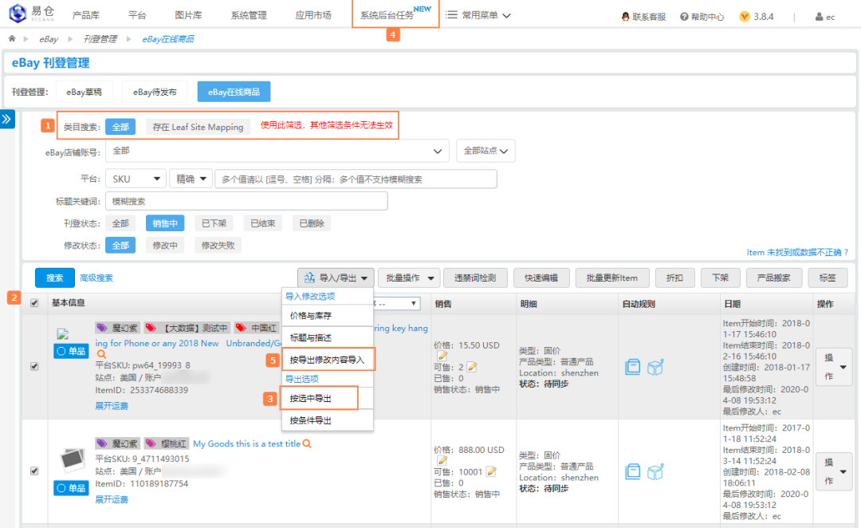The image size is (861, 528).
Task: Click the box rule icon in second row
Action: [x=655, y=472]
